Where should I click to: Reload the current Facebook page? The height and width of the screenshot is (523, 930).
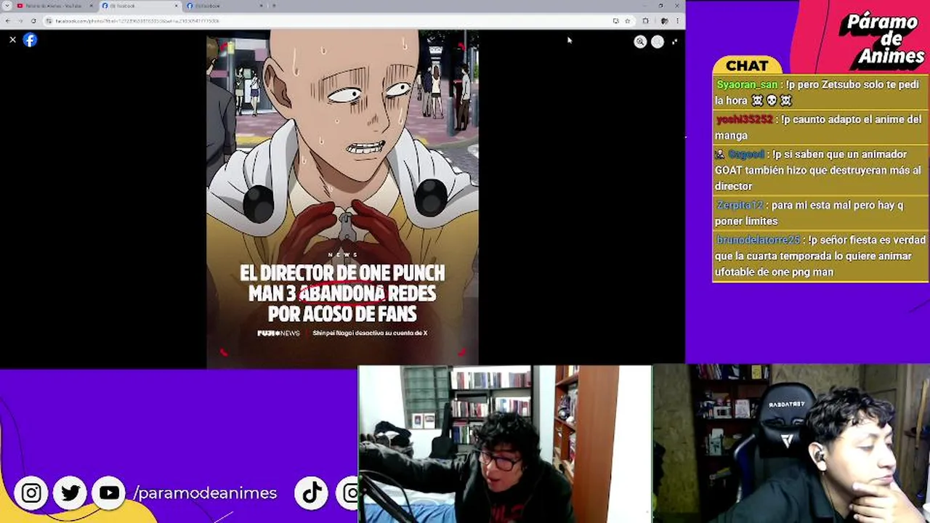[x=33, y=21]
